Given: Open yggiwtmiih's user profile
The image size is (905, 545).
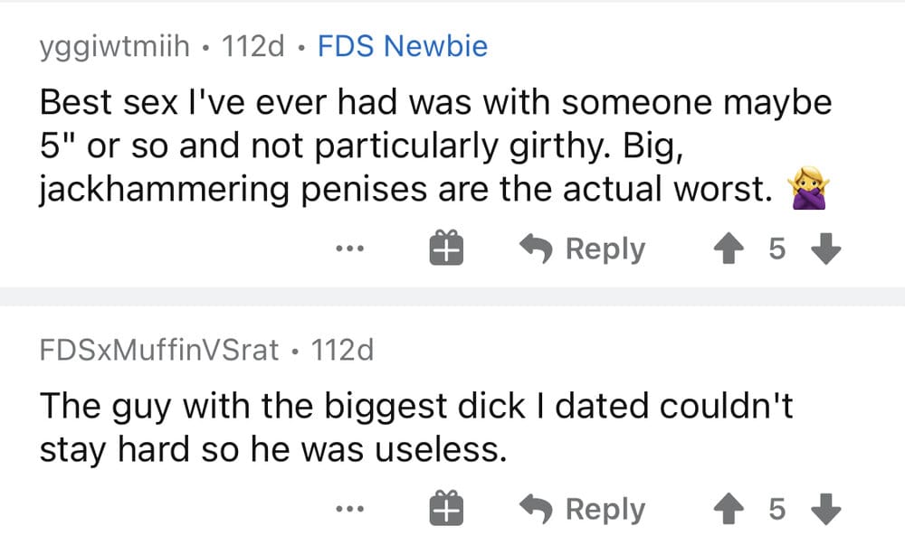Looking at the screenshot, I should (x=114, y=46).
